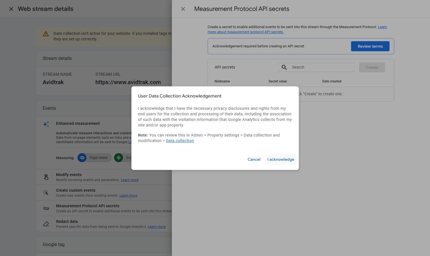
Task: Select the Enhanced measurement sparkle icon
Action: (46, 124)
